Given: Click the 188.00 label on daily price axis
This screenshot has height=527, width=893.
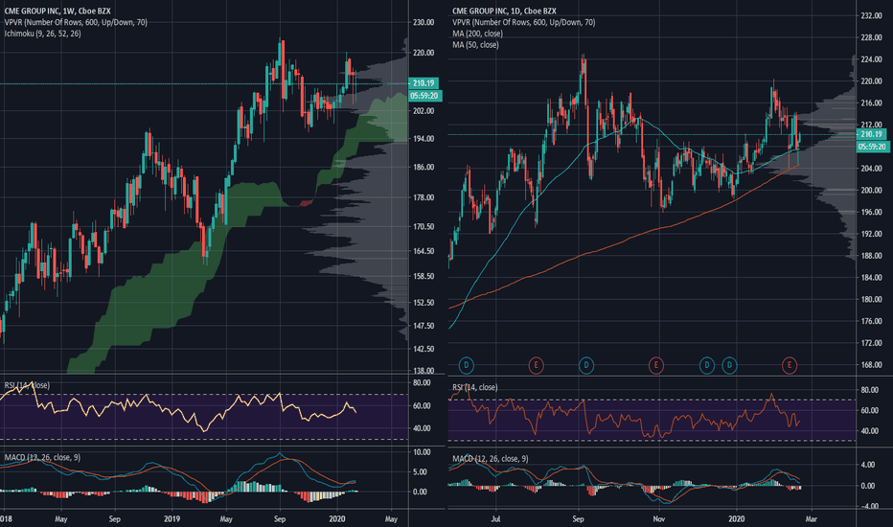Looking at the screenshot, I should tap(871, 256).
